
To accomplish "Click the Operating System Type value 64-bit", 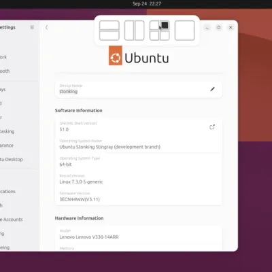I will (65, 165).
